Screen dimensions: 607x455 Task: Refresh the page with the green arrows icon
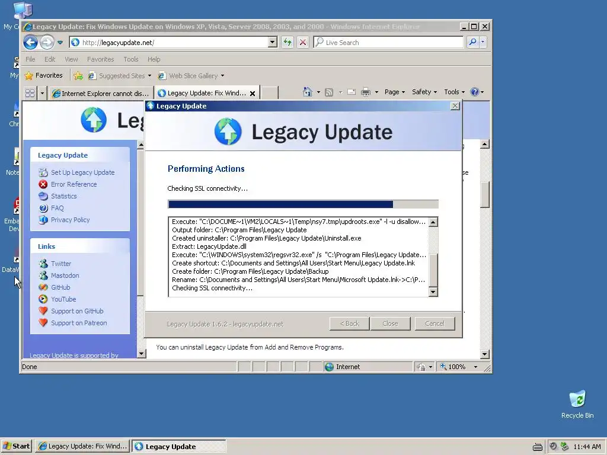coord(287,42)
